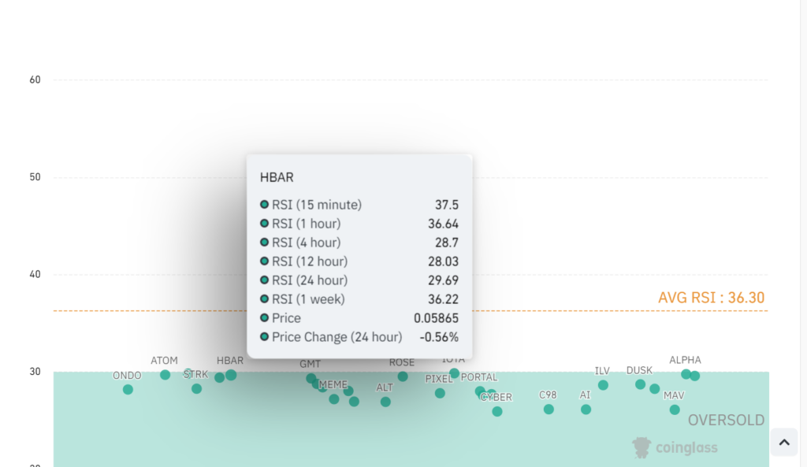Click the RSI (15 minute) tooltip marker
The image size is (807, 467).
point(265,205)
